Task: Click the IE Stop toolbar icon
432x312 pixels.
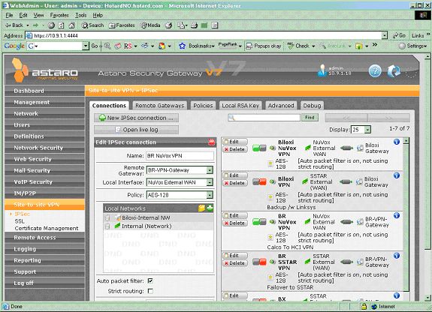Action: click(51, 25)
